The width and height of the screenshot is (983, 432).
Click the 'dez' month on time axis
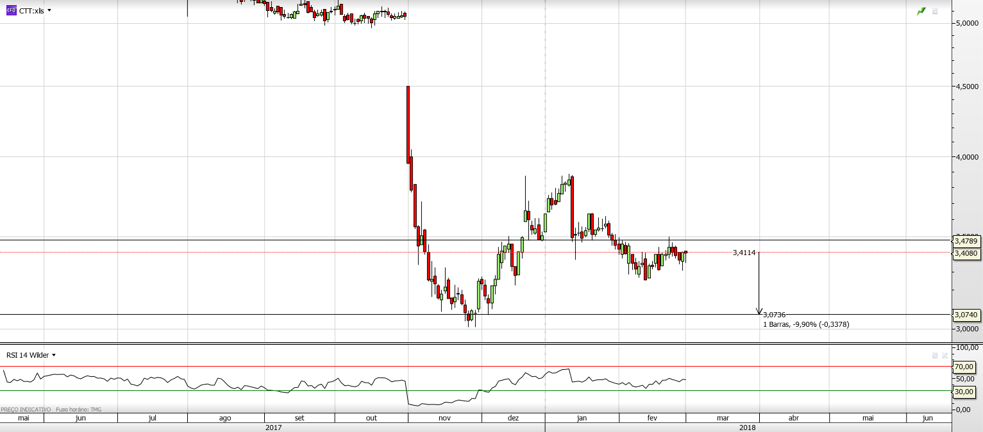pos(513,418)
